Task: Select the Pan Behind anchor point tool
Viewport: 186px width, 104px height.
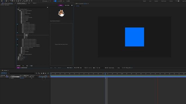Action: pos(14,1)
